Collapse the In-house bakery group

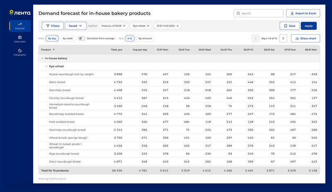42,58
